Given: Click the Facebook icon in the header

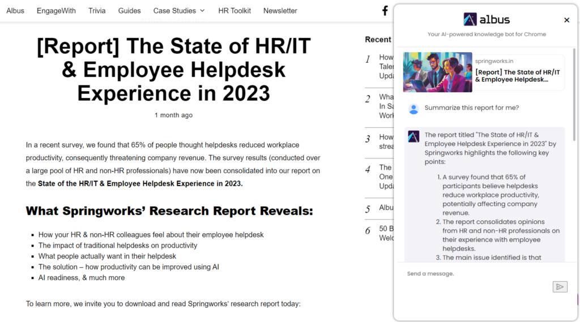Looking at the screenshot, I should pyautogui.click(x=385, y=11).
